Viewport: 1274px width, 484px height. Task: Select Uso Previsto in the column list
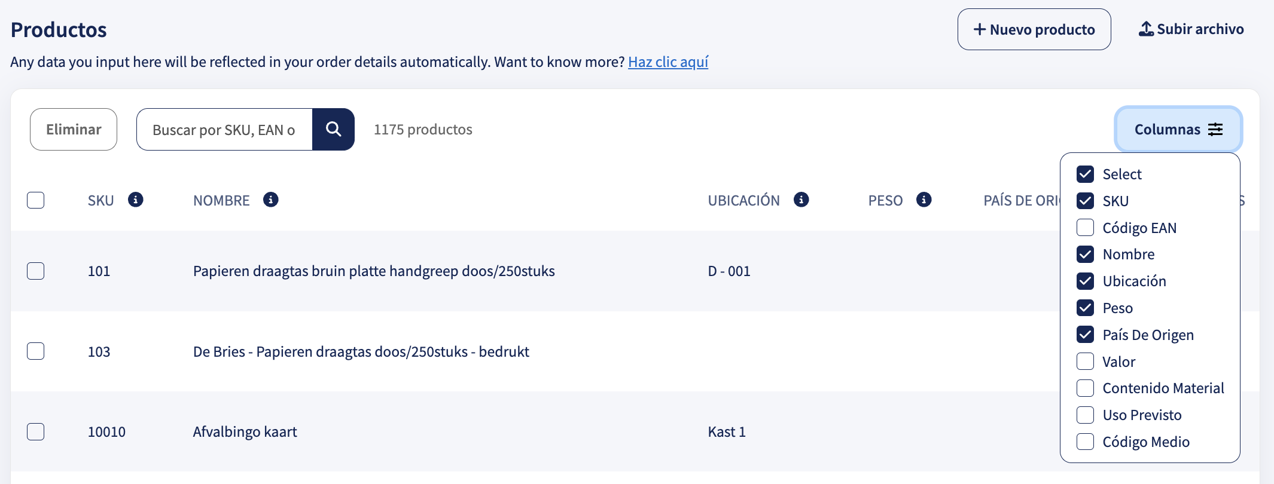point(1086,415)
